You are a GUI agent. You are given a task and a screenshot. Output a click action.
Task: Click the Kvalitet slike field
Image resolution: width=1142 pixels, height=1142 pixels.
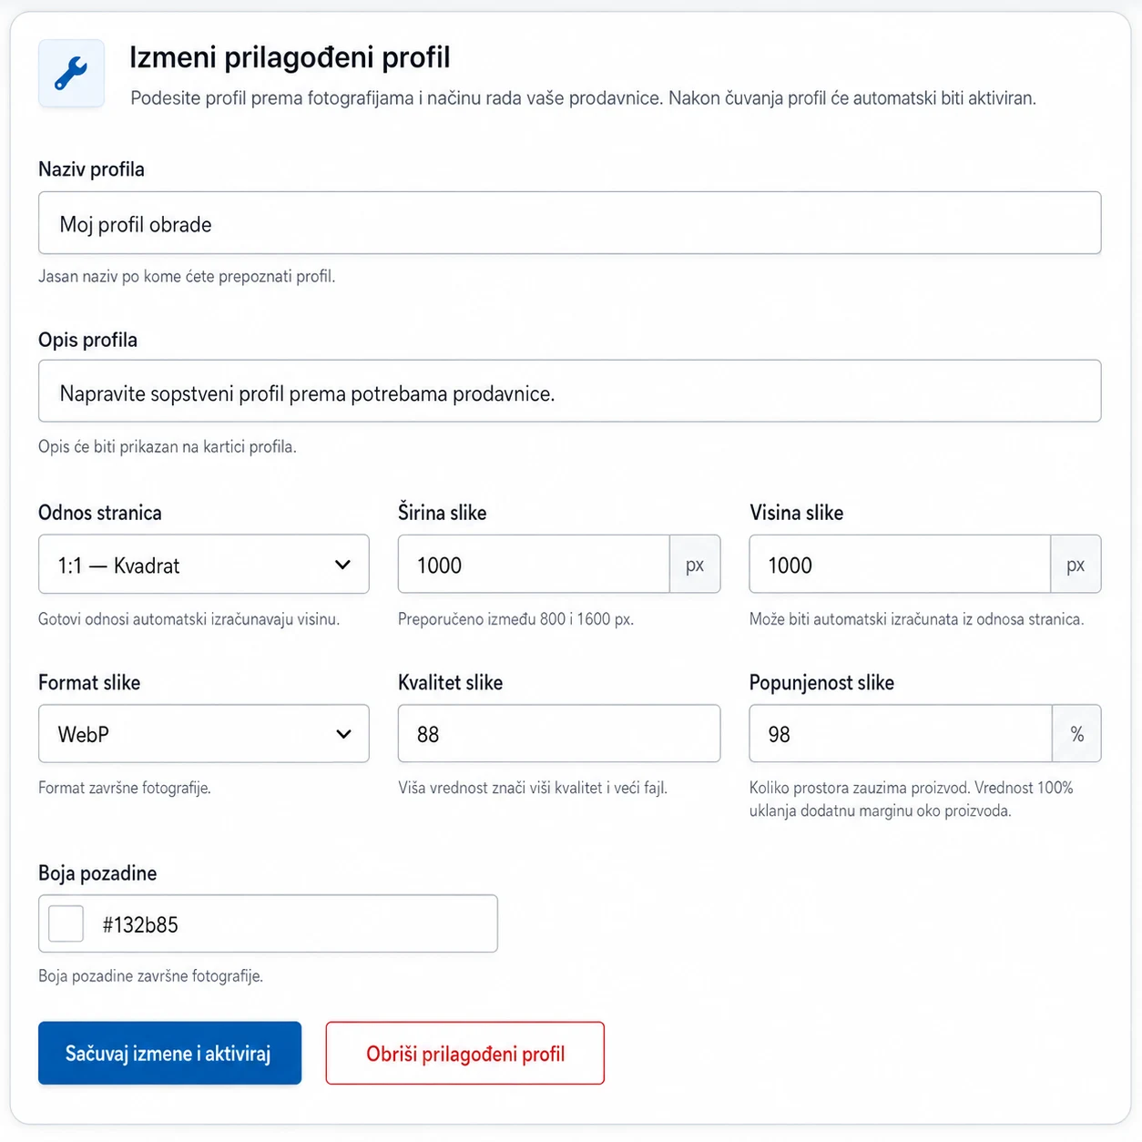559,734
